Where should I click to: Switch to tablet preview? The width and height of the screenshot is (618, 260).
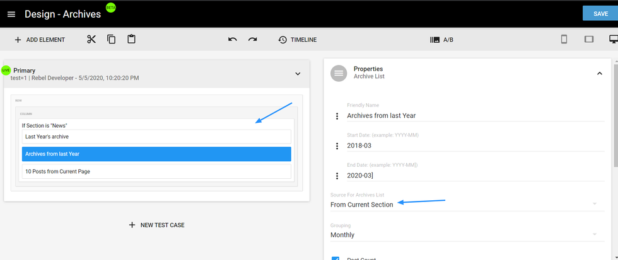589,40
